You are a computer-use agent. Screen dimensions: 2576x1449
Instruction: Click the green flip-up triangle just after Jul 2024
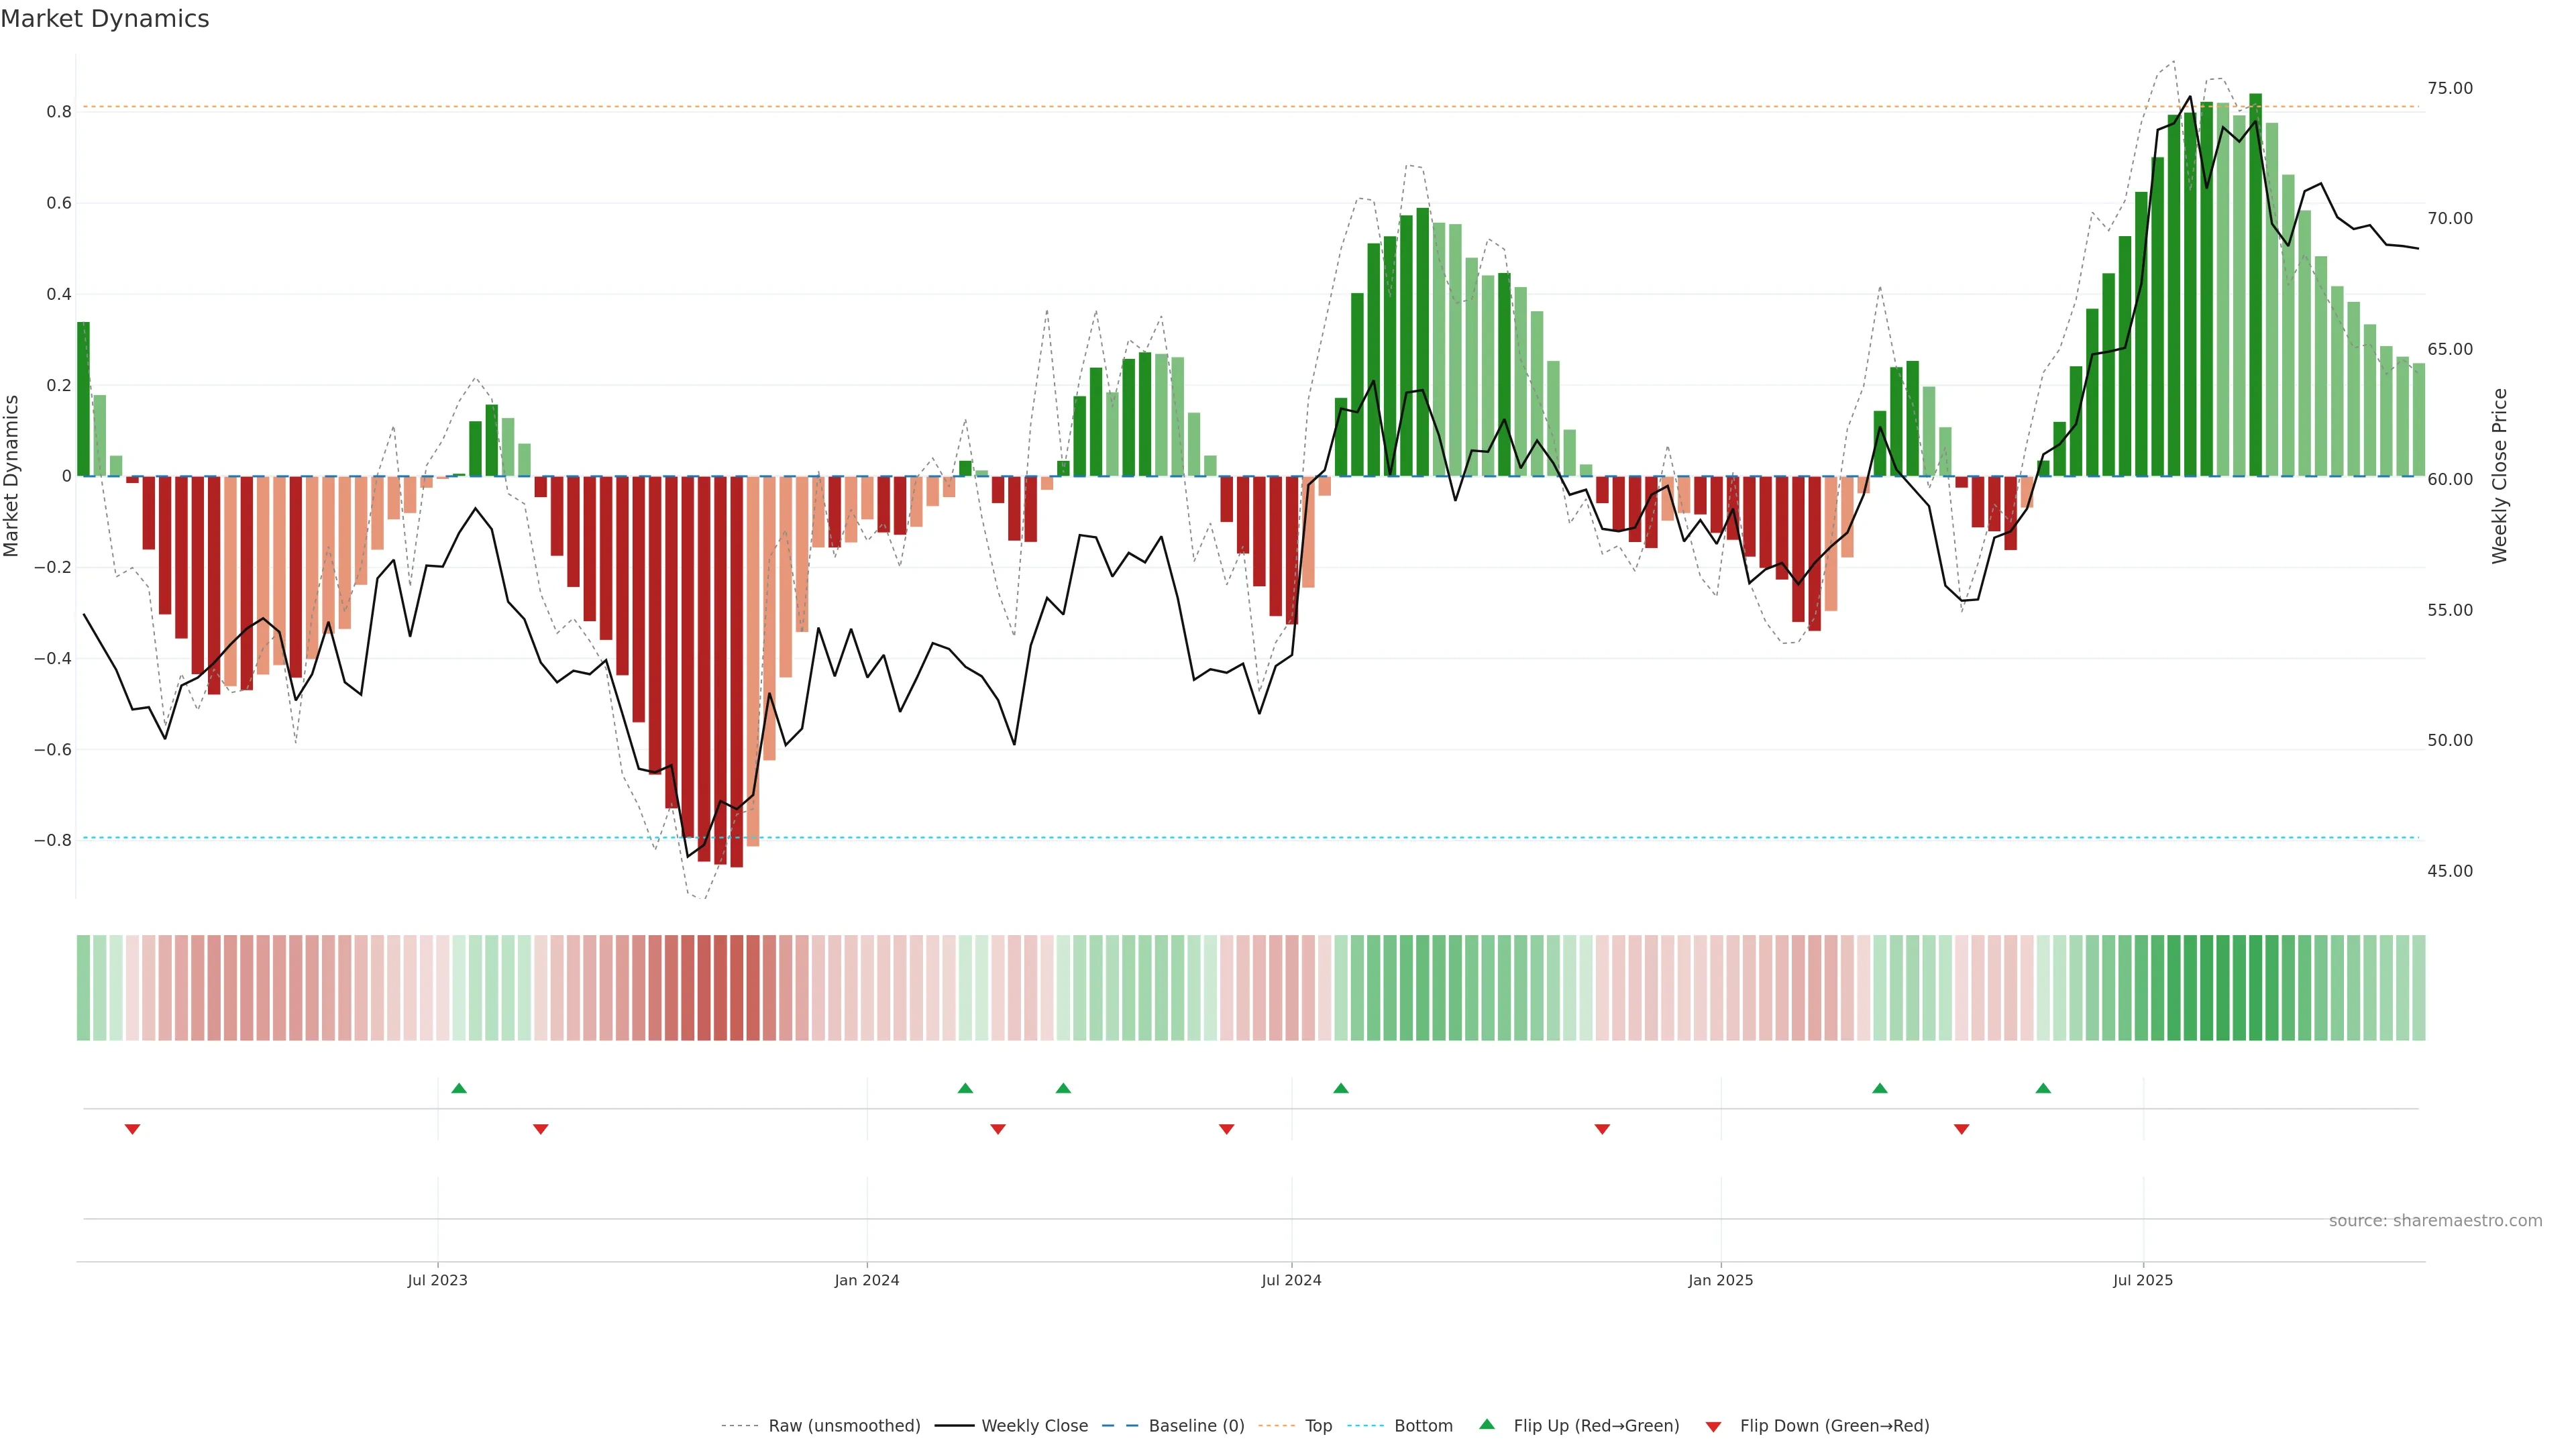pyautogui.click(x=1341, y=1088)
